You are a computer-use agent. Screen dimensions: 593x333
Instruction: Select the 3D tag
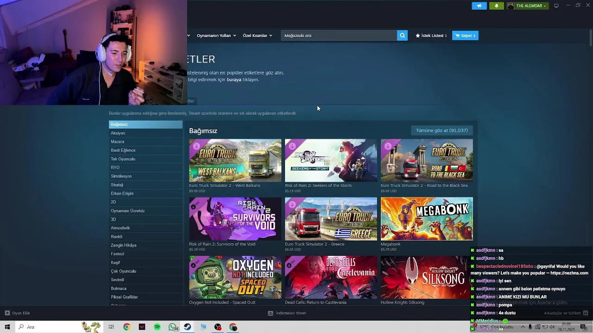145,219
